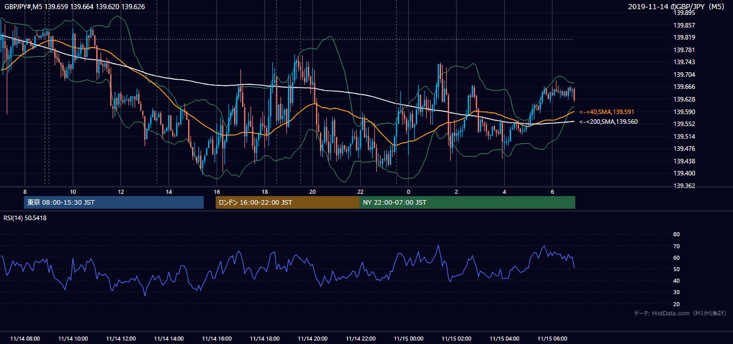Click the 139.476 price axis label
733x344 pixels.
pos(684,148)
